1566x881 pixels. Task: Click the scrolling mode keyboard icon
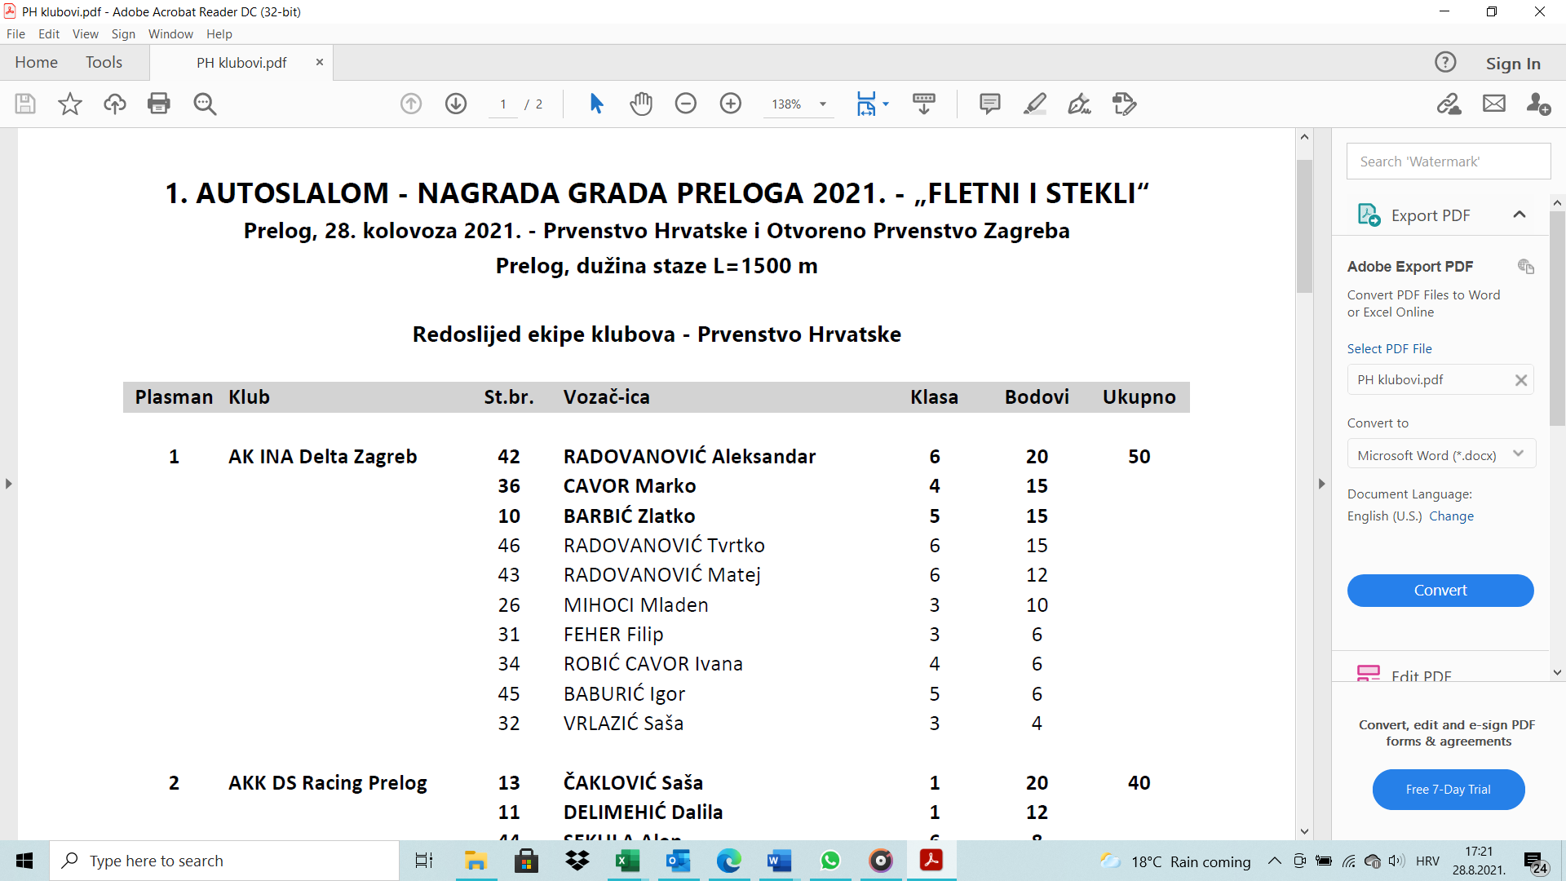pos(924,104)
